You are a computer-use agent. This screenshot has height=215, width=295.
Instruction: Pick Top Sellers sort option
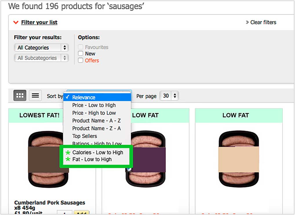coord(85,136)
